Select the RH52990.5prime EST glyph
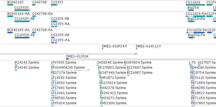This screenshot has width=216, height=107. (101, 106)
